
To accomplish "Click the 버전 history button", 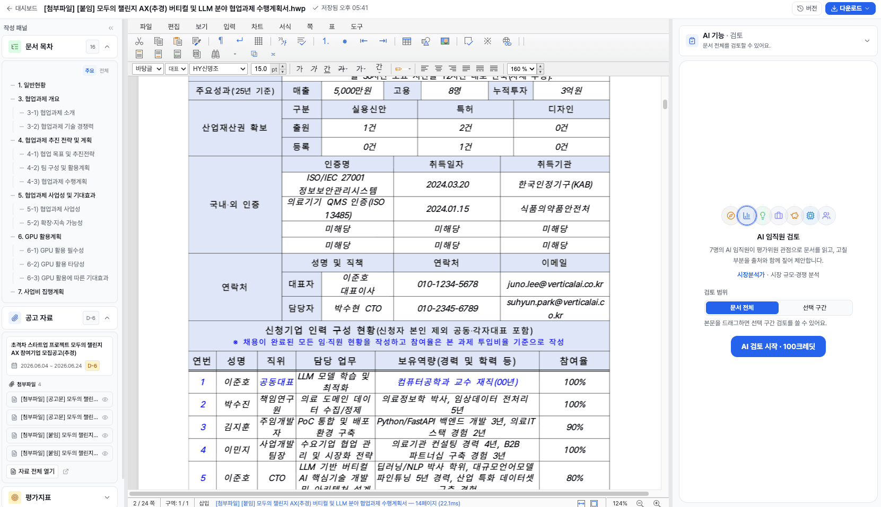I will 807,8.
